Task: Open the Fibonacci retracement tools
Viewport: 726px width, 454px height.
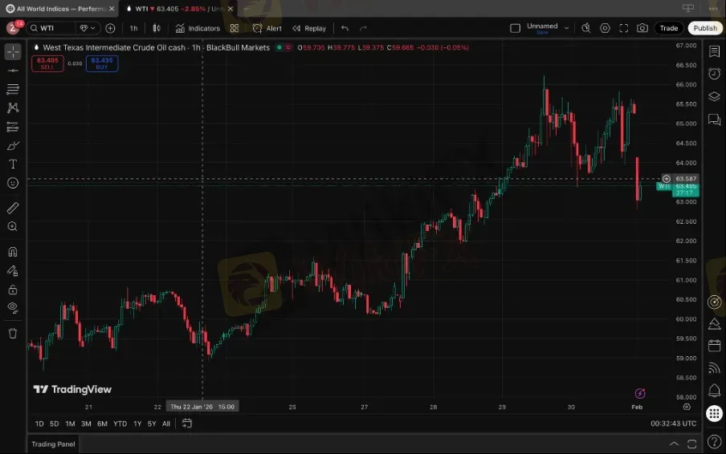Action: 13,89
